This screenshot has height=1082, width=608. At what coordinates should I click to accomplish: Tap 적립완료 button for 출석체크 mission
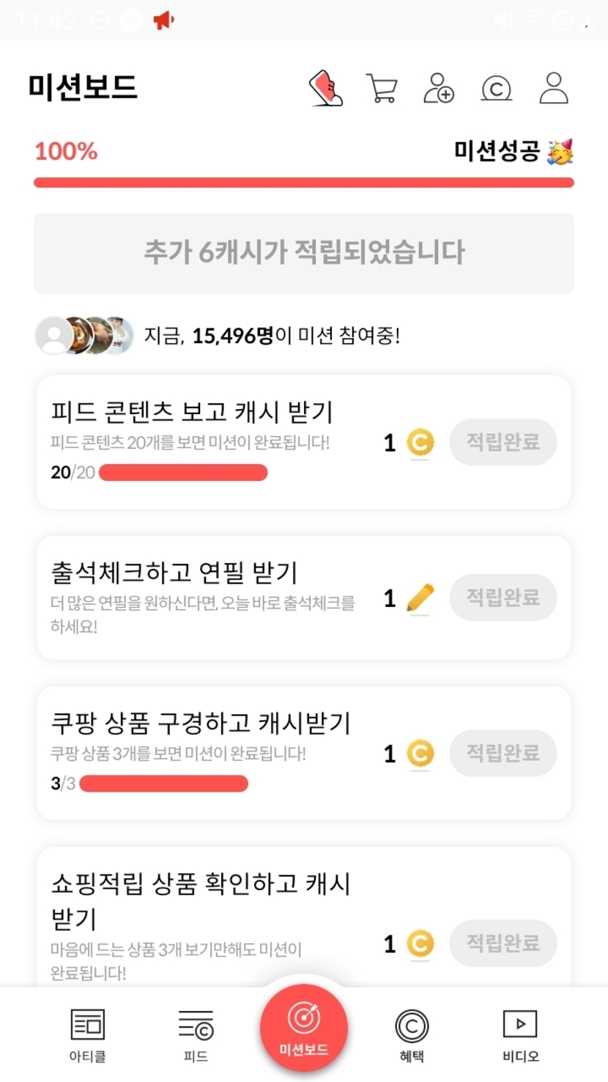503,597
